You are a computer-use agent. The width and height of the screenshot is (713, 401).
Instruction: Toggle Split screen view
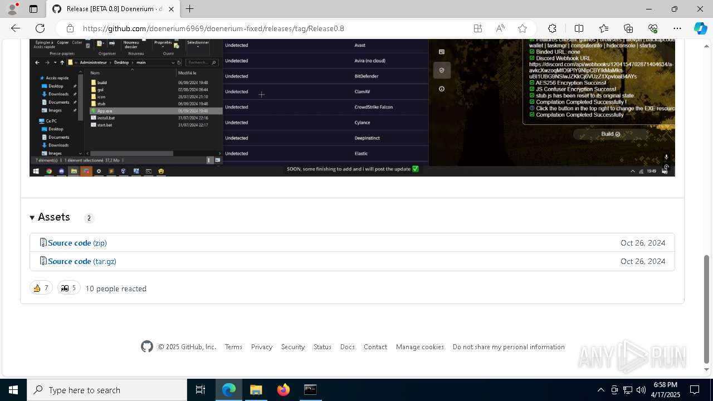click(x=579, y=28)
